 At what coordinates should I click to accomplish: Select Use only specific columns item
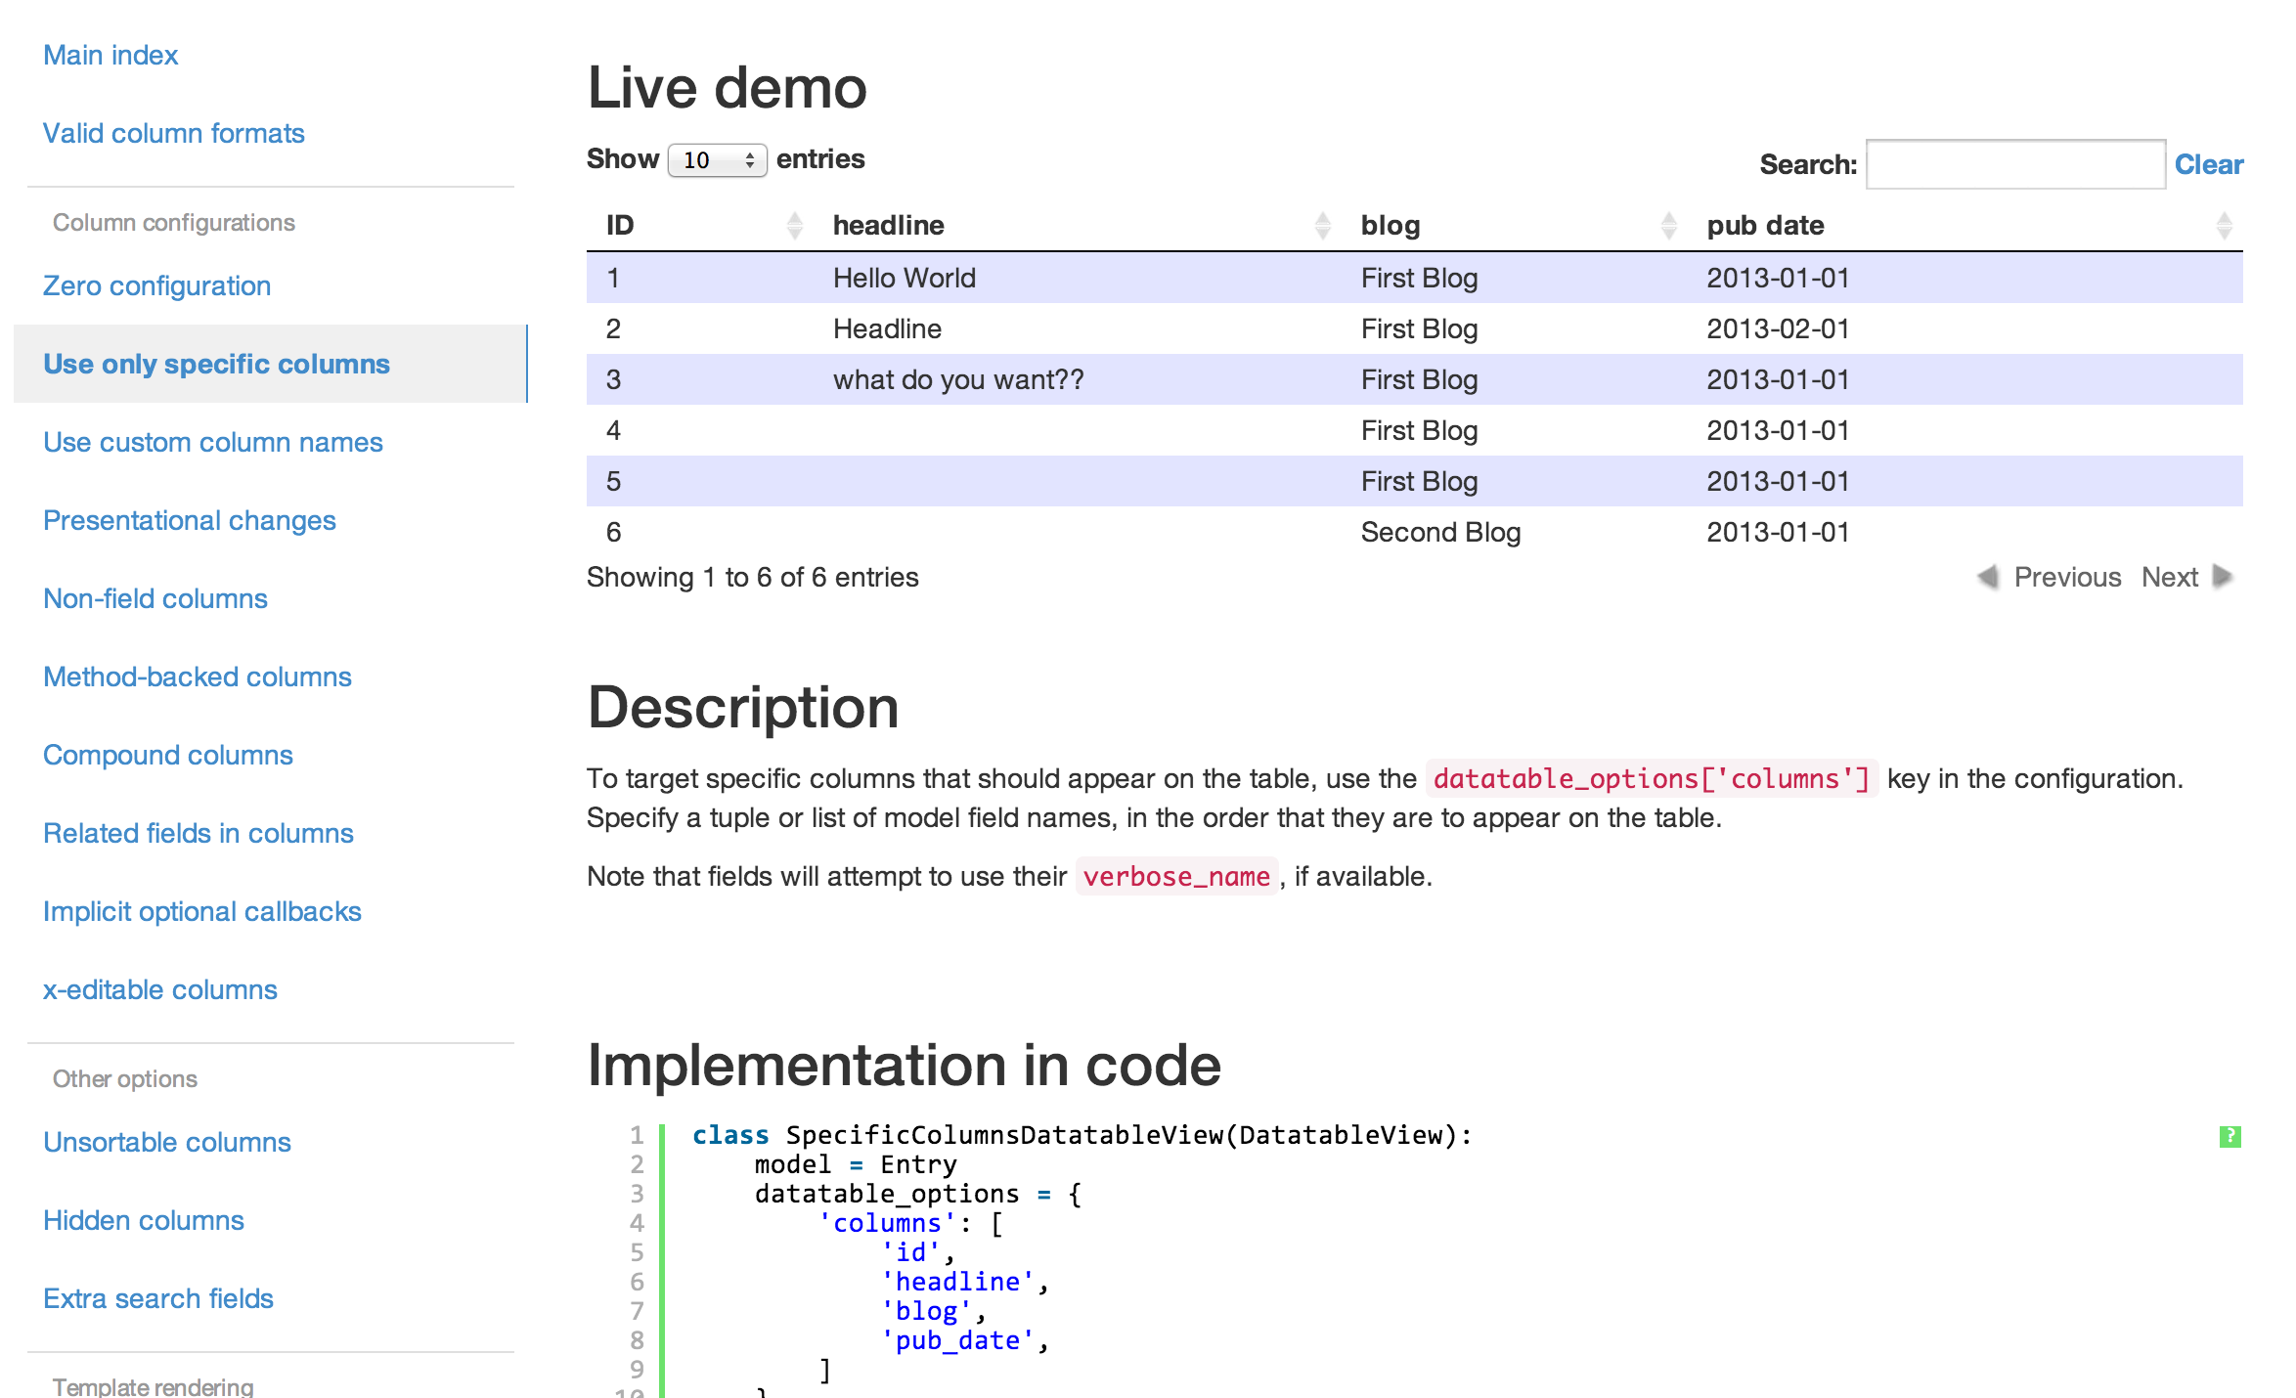tap(216, 364)
